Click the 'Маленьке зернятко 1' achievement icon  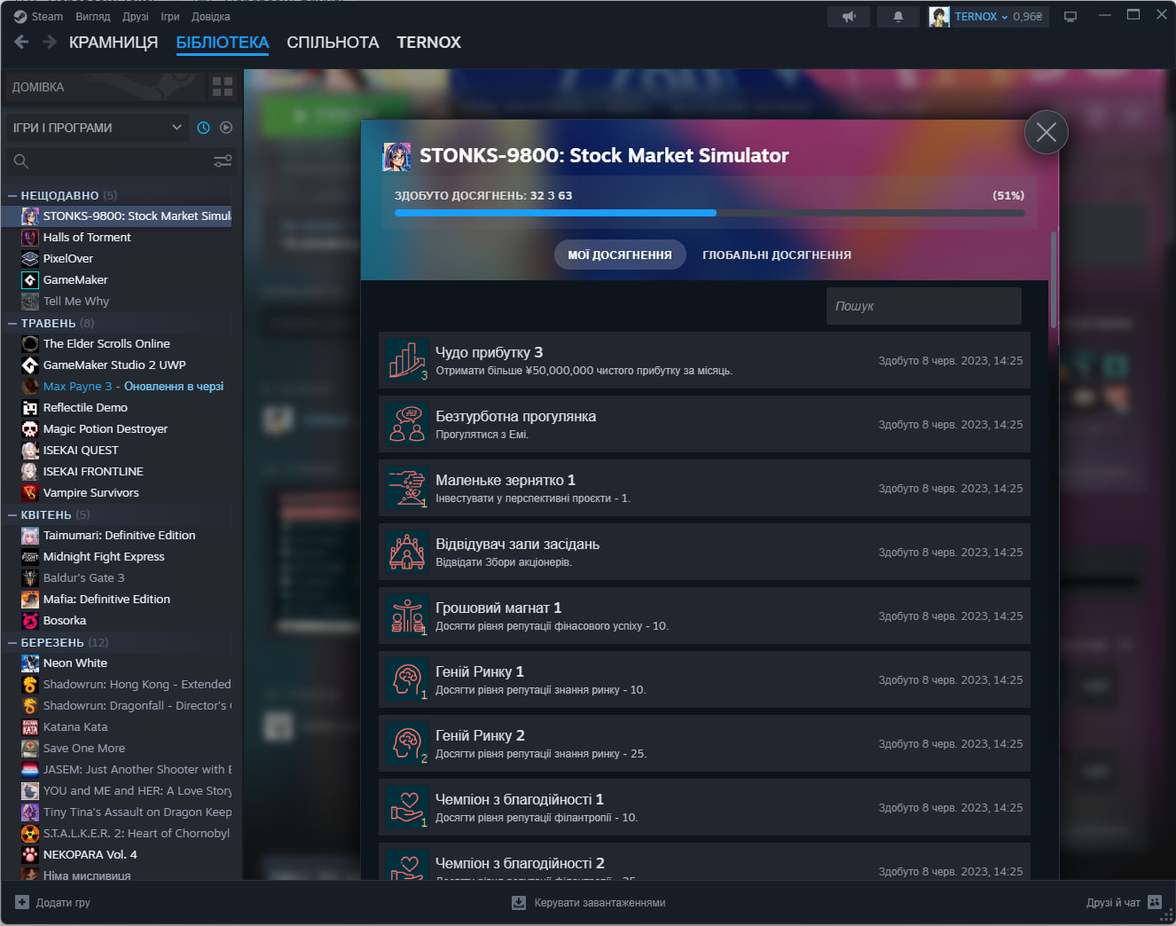pyautogui.click(x=408, y=488)
